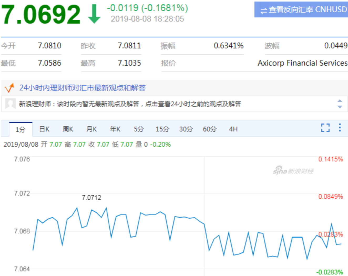Open the three-dot chart options menu
The height and width of the screenshot is (276, 348).
click(x=340, y=128)
